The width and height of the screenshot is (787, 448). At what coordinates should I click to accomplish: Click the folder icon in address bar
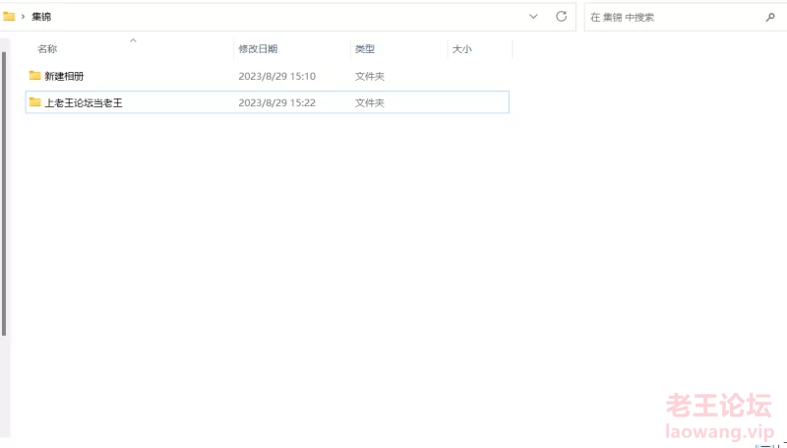pos(9,17)
